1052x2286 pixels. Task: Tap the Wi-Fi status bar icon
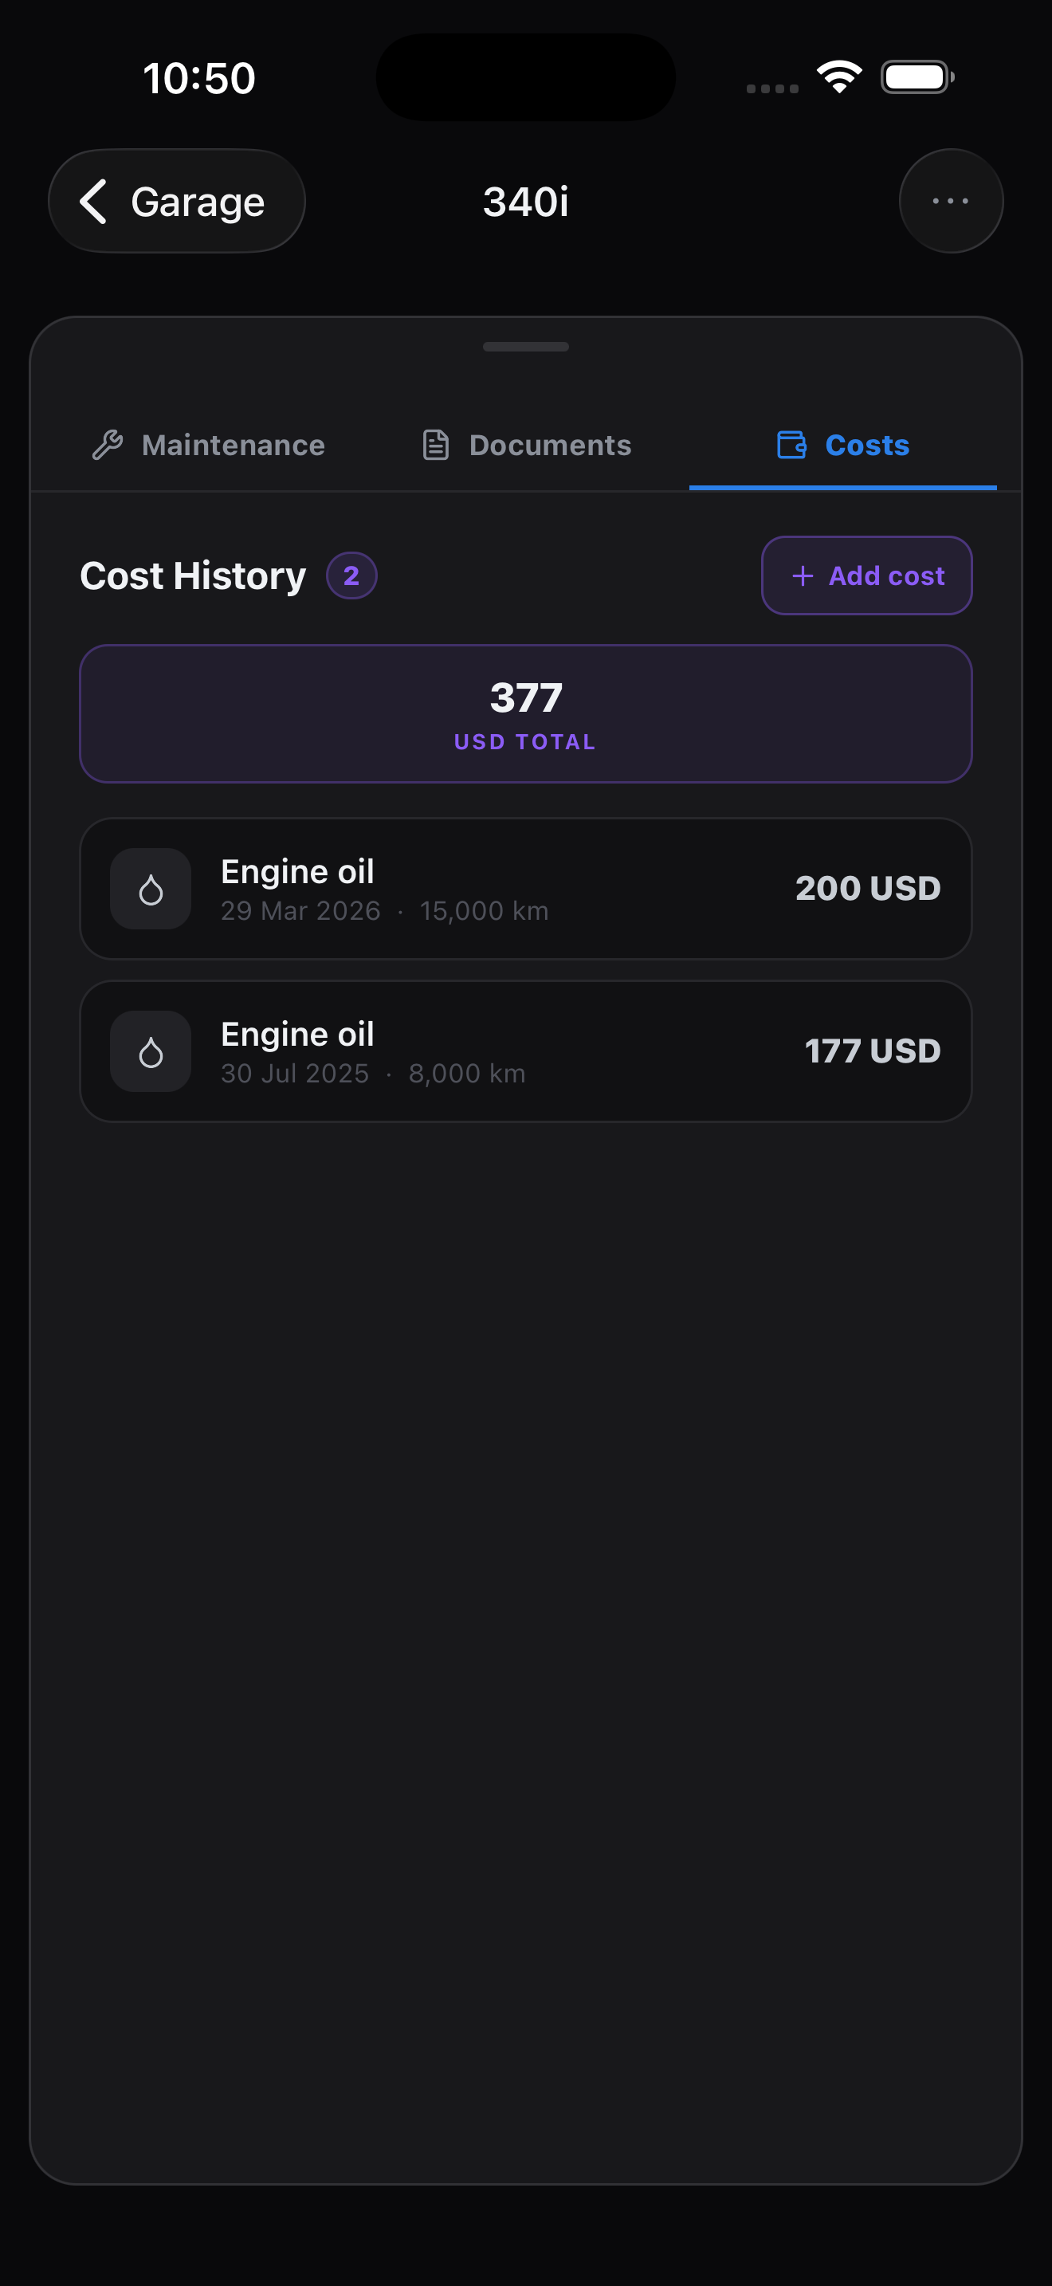tap(839, 77)
